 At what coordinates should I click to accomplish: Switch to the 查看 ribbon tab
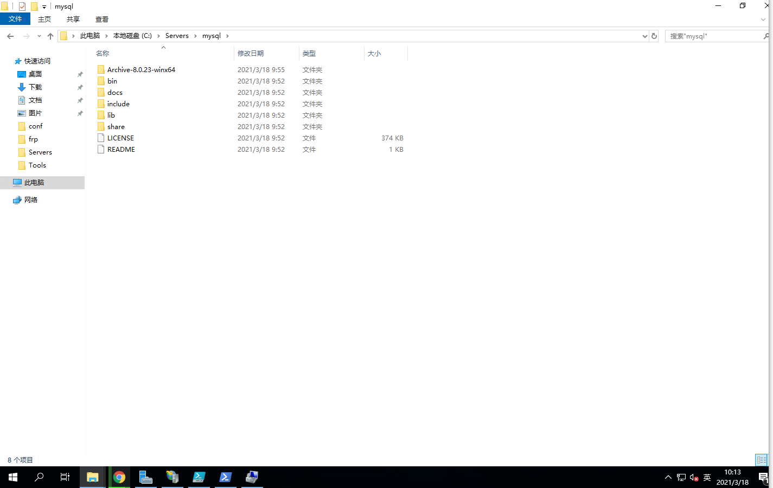pyautogui.click(x=101, y=18)
